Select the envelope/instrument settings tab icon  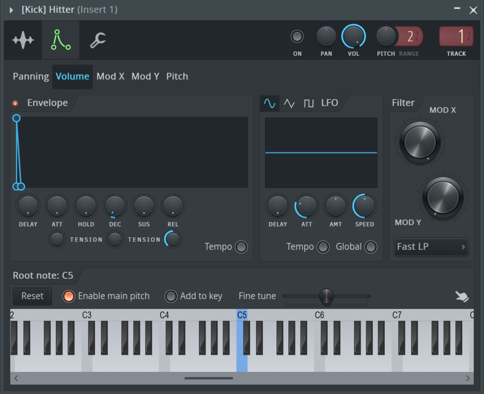pyautogui.click(x=60, y=40)
